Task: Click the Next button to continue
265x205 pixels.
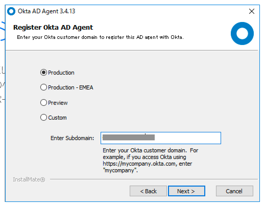Action: pyautogui.click(x=187, y=191)
